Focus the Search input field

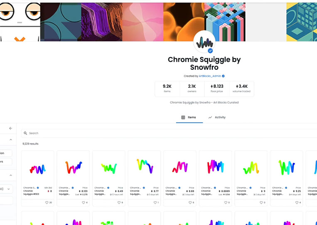pyautogui.click(x=169, y=133)
